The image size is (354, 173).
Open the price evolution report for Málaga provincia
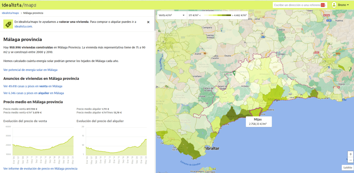click(40, 169)
